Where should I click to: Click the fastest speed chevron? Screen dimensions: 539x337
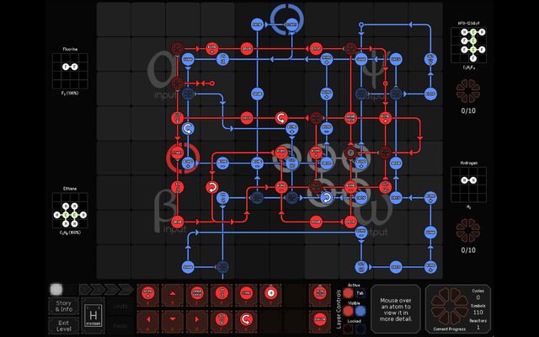pos(126,290)
